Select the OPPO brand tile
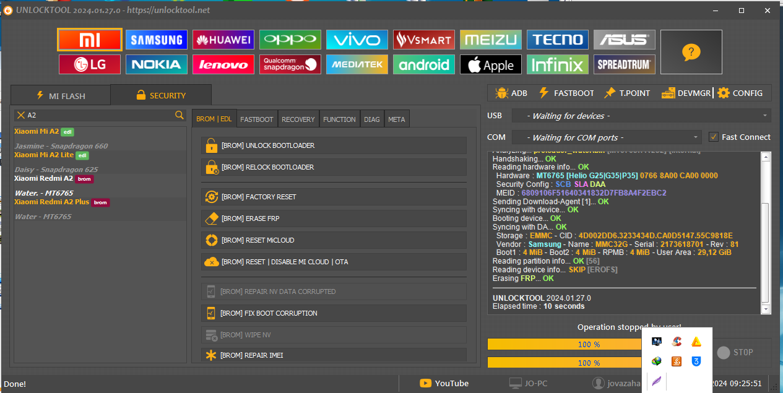The height and width of the screenshot is (393, 783). (290, 40)
